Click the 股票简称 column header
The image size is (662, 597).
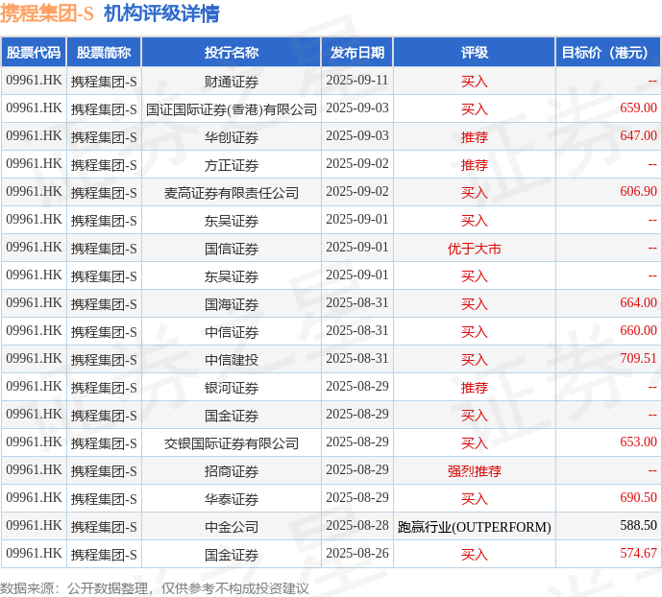[104, 52]
